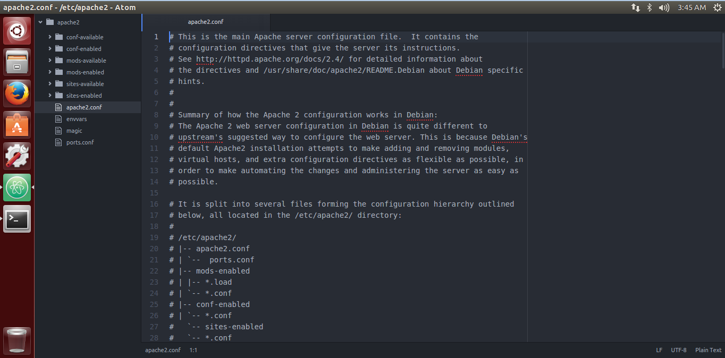Screen dimensions: 725x358
Task: Click line number 15 in the gutter
Action: [x=154, y=193]
